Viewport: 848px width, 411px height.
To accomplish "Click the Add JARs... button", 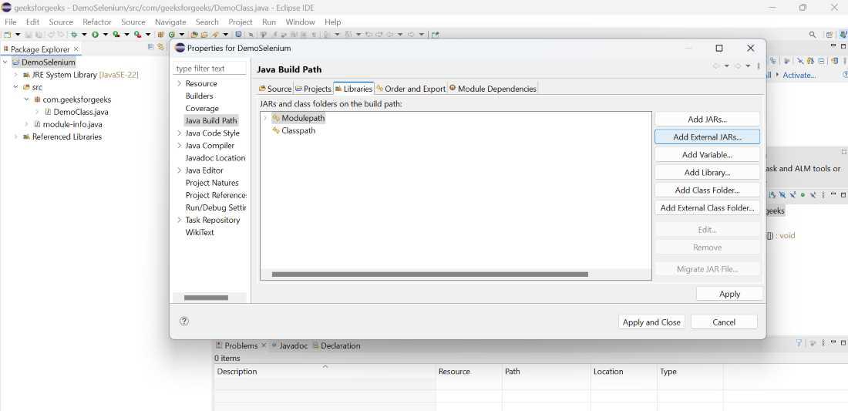I will [x=707, y=119].
